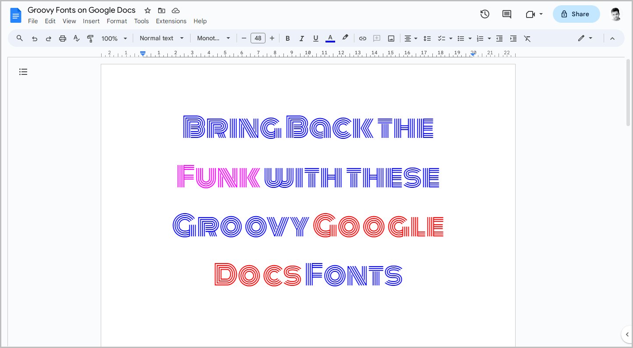Open the Extensions menu
This screenshot has height=348, width=633.
click(x=171, y=21)
